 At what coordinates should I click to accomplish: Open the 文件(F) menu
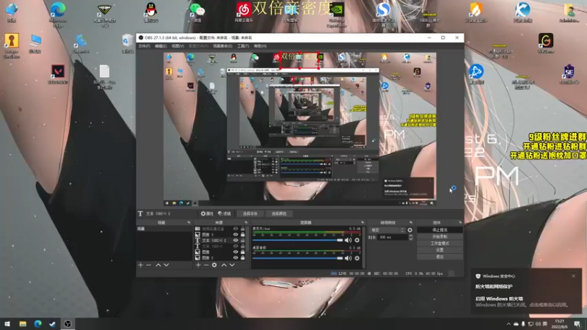[144, 46]
